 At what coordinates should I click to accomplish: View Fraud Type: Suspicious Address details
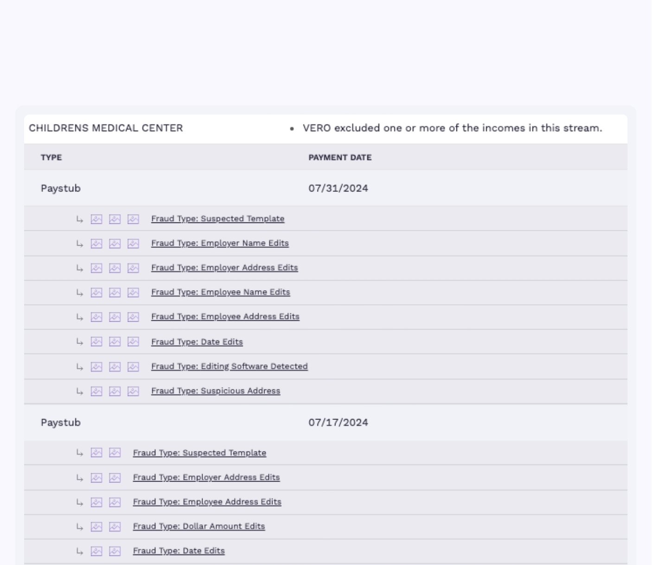tap(216, 391)
